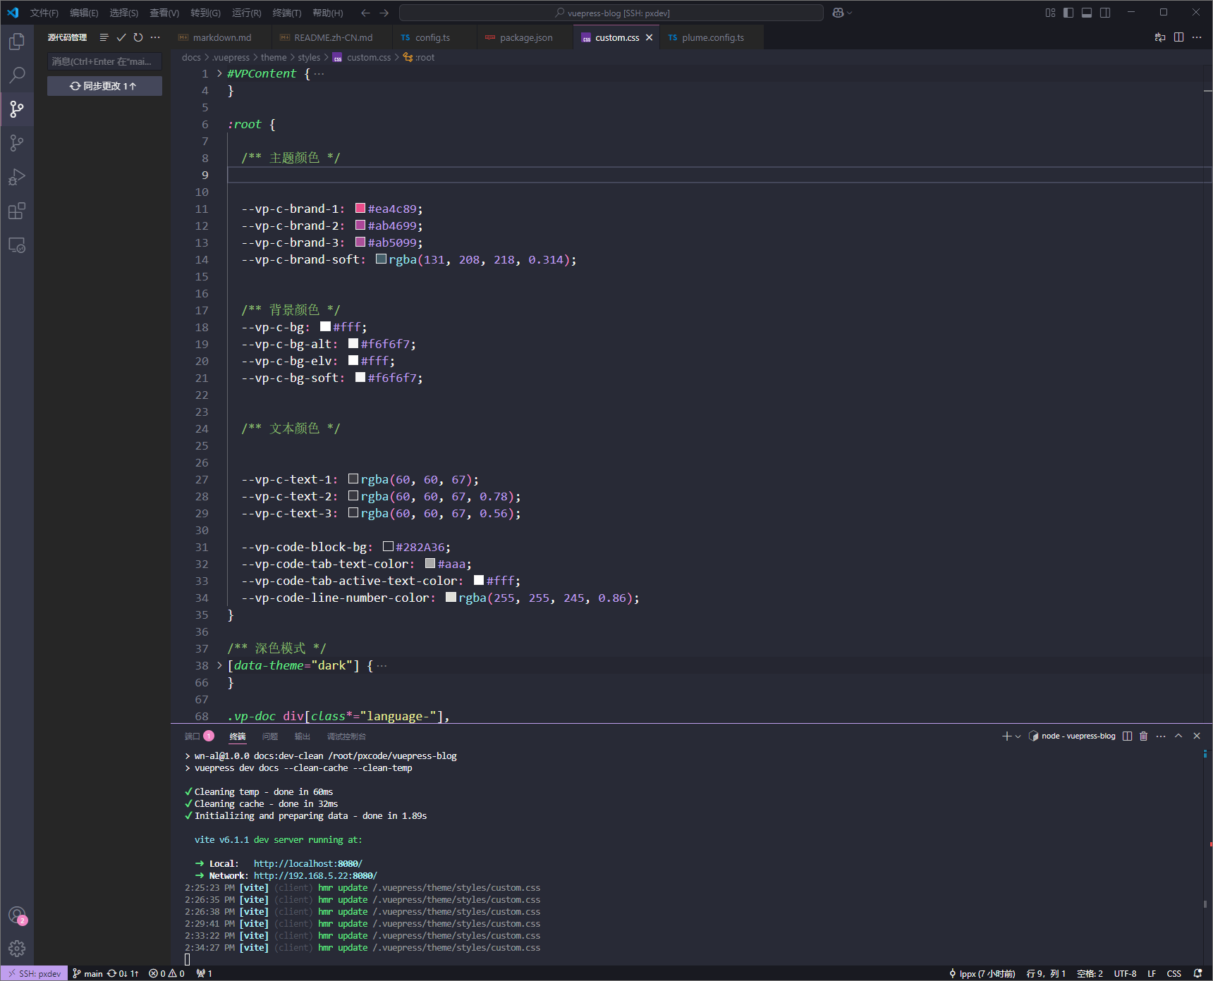The image size is (1213, 981).
Task: Open the Copilot dropdown chevron
Action: (x=849, y=13)
